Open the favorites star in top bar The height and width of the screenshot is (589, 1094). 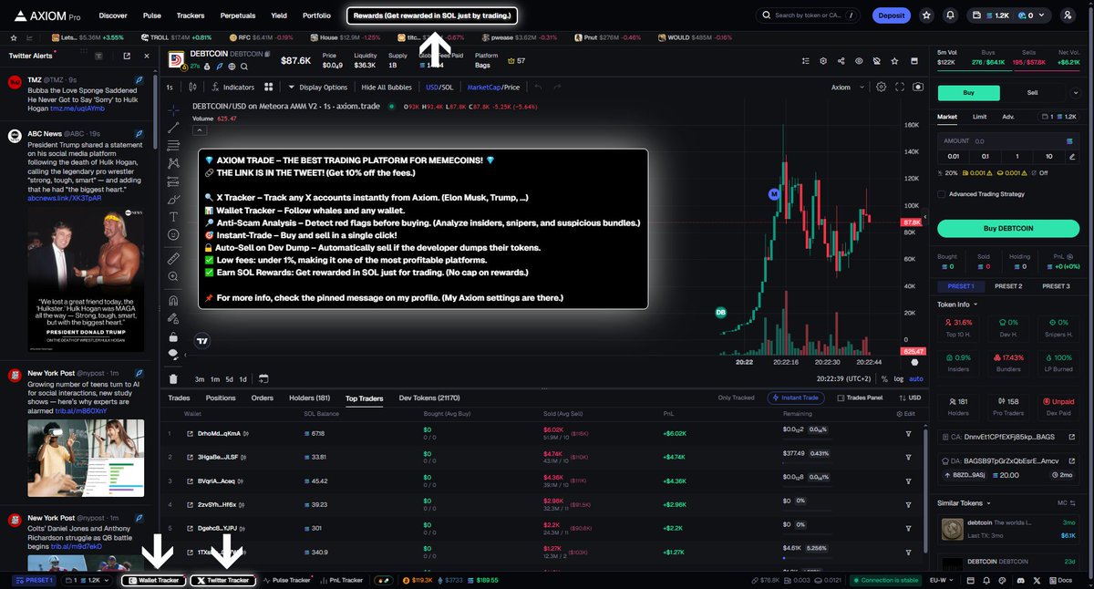(927, 15)
